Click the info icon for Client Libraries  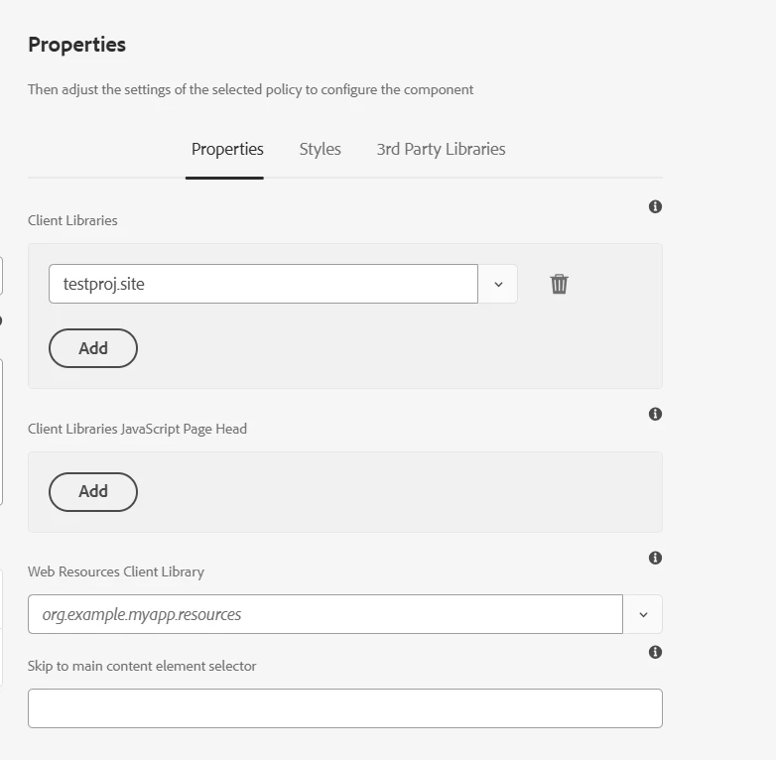pos(655,206)
